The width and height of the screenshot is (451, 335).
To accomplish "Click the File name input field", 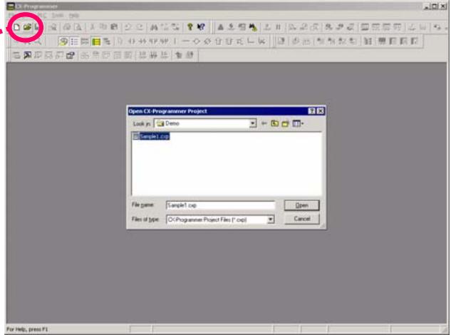I will 221,205.
